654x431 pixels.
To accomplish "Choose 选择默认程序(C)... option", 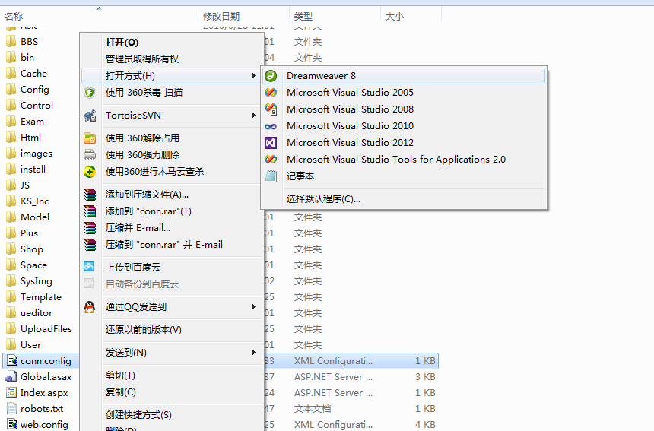I will point(404,199).
